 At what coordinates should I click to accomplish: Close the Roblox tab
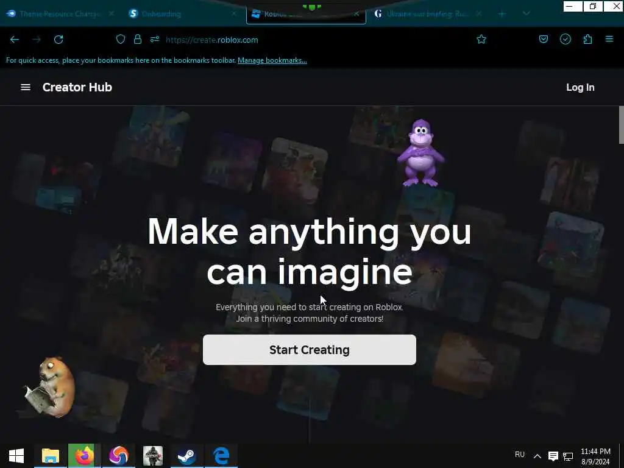[x=356, y=13]
